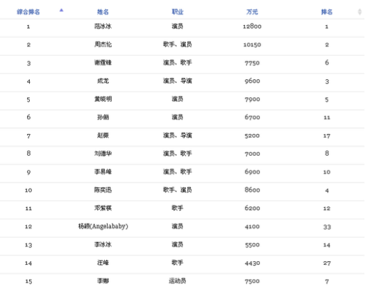The height and width of the screenshot is (291, 372).
Task: Select the name 陈奕迅
Action: click(103, 190)
